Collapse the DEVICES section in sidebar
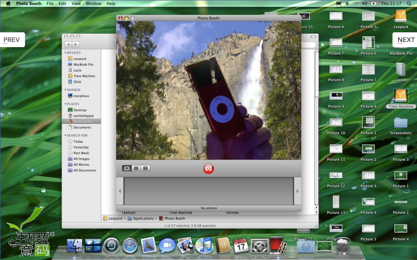This screenshot has width=417, height=260. click(65, 53)
